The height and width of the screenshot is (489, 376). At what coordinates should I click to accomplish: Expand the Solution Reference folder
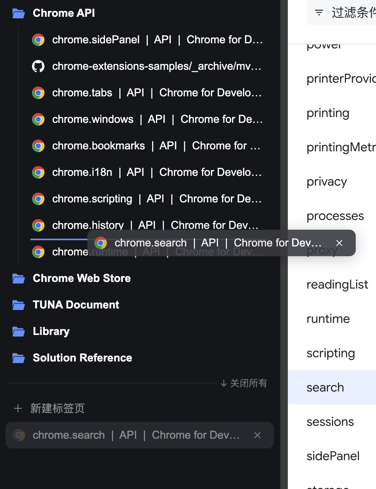click(82, 358)
